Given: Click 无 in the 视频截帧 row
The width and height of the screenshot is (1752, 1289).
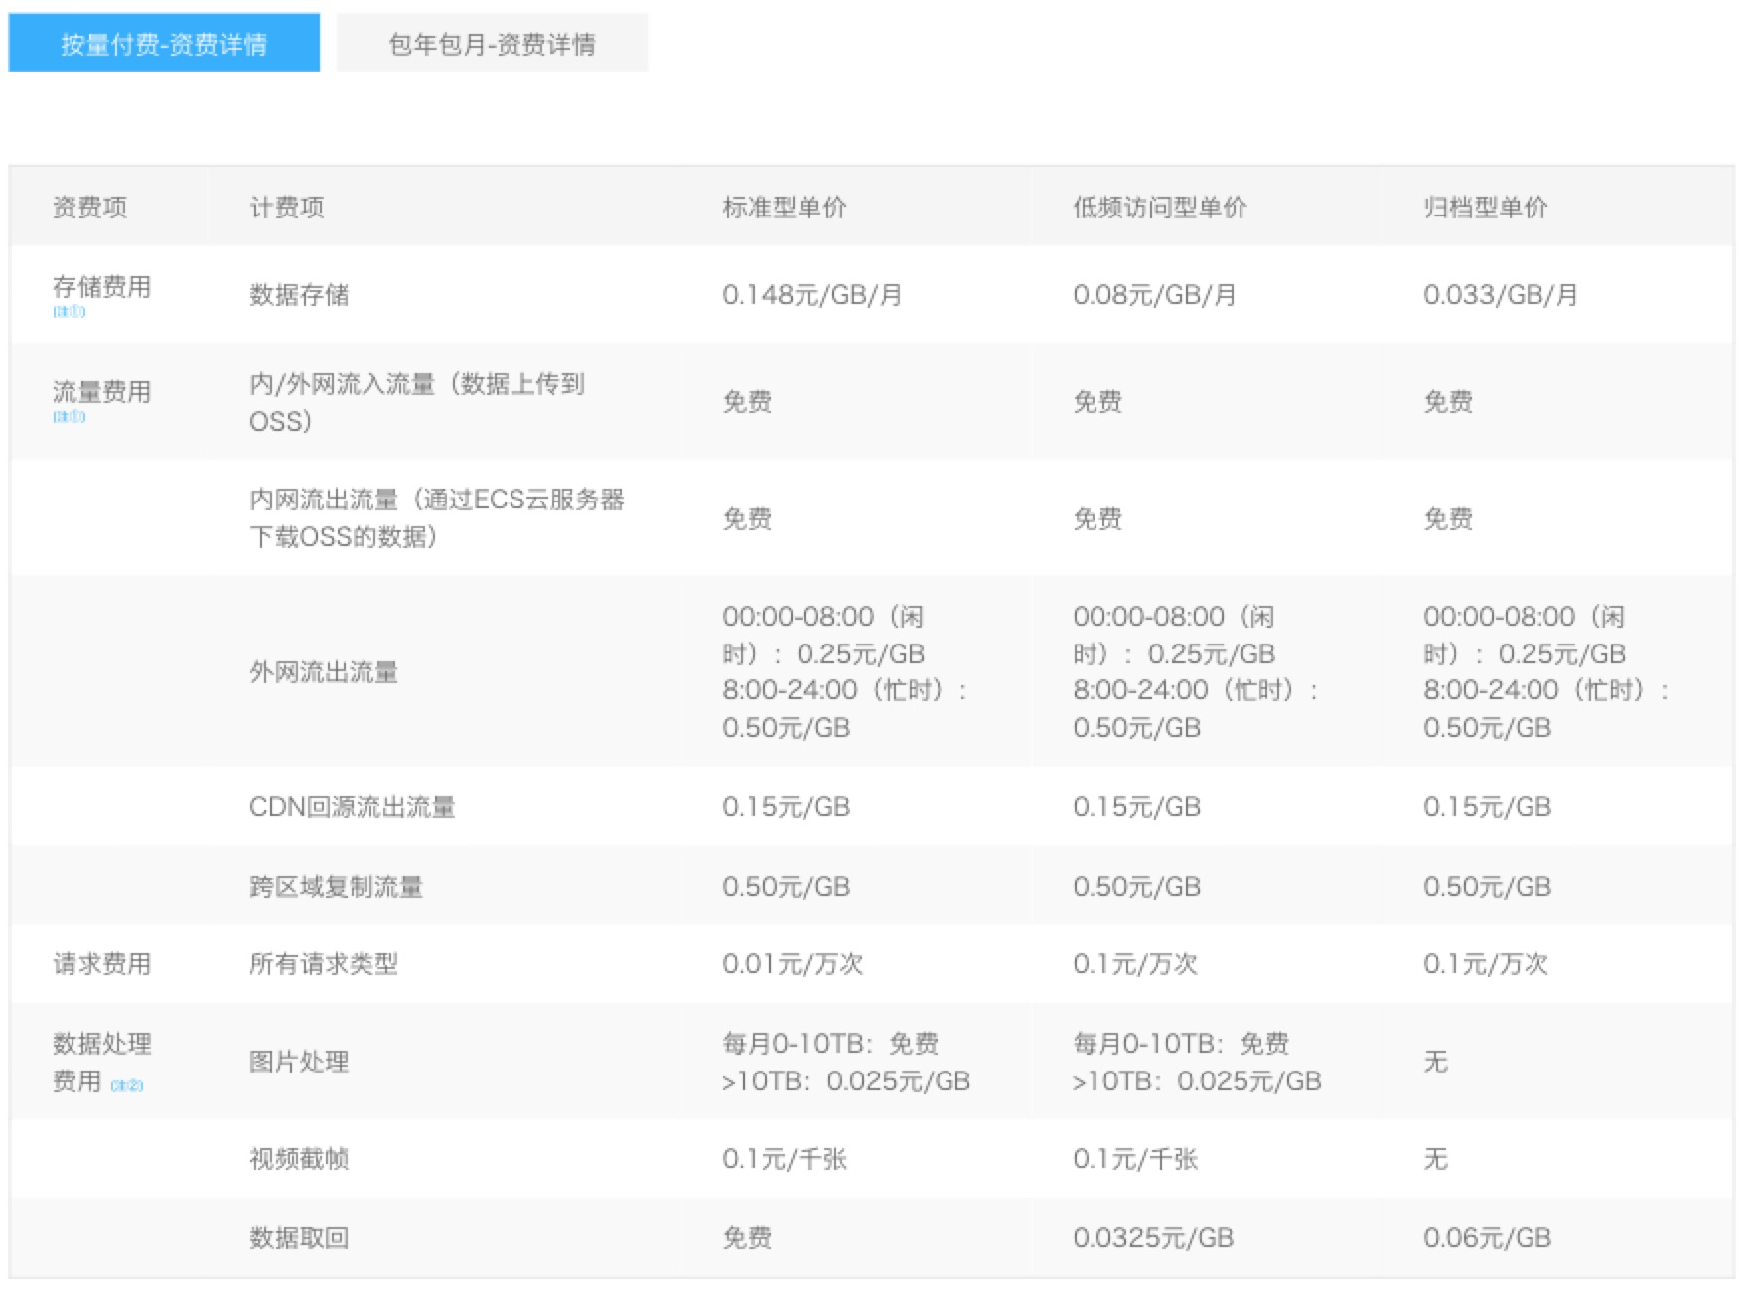Looking at the screenshot, I should (x=1436, y=1159).
